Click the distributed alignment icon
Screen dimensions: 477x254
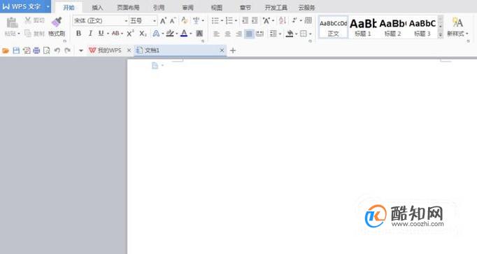coord(259,34)
